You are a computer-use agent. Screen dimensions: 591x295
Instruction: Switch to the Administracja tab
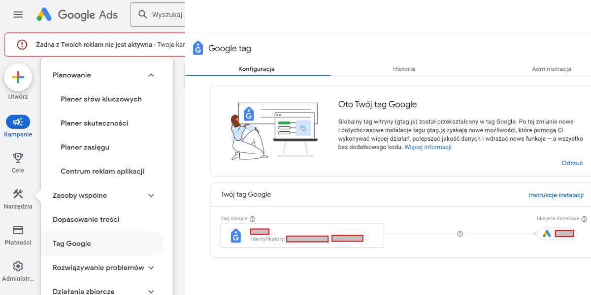point(552,69)
